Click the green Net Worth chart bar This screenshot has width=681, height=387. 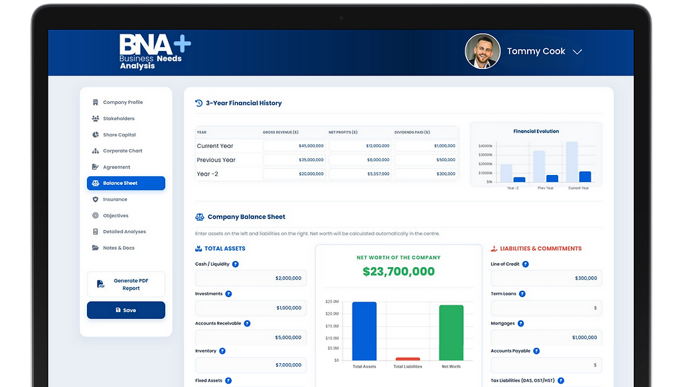click(451, 333)
